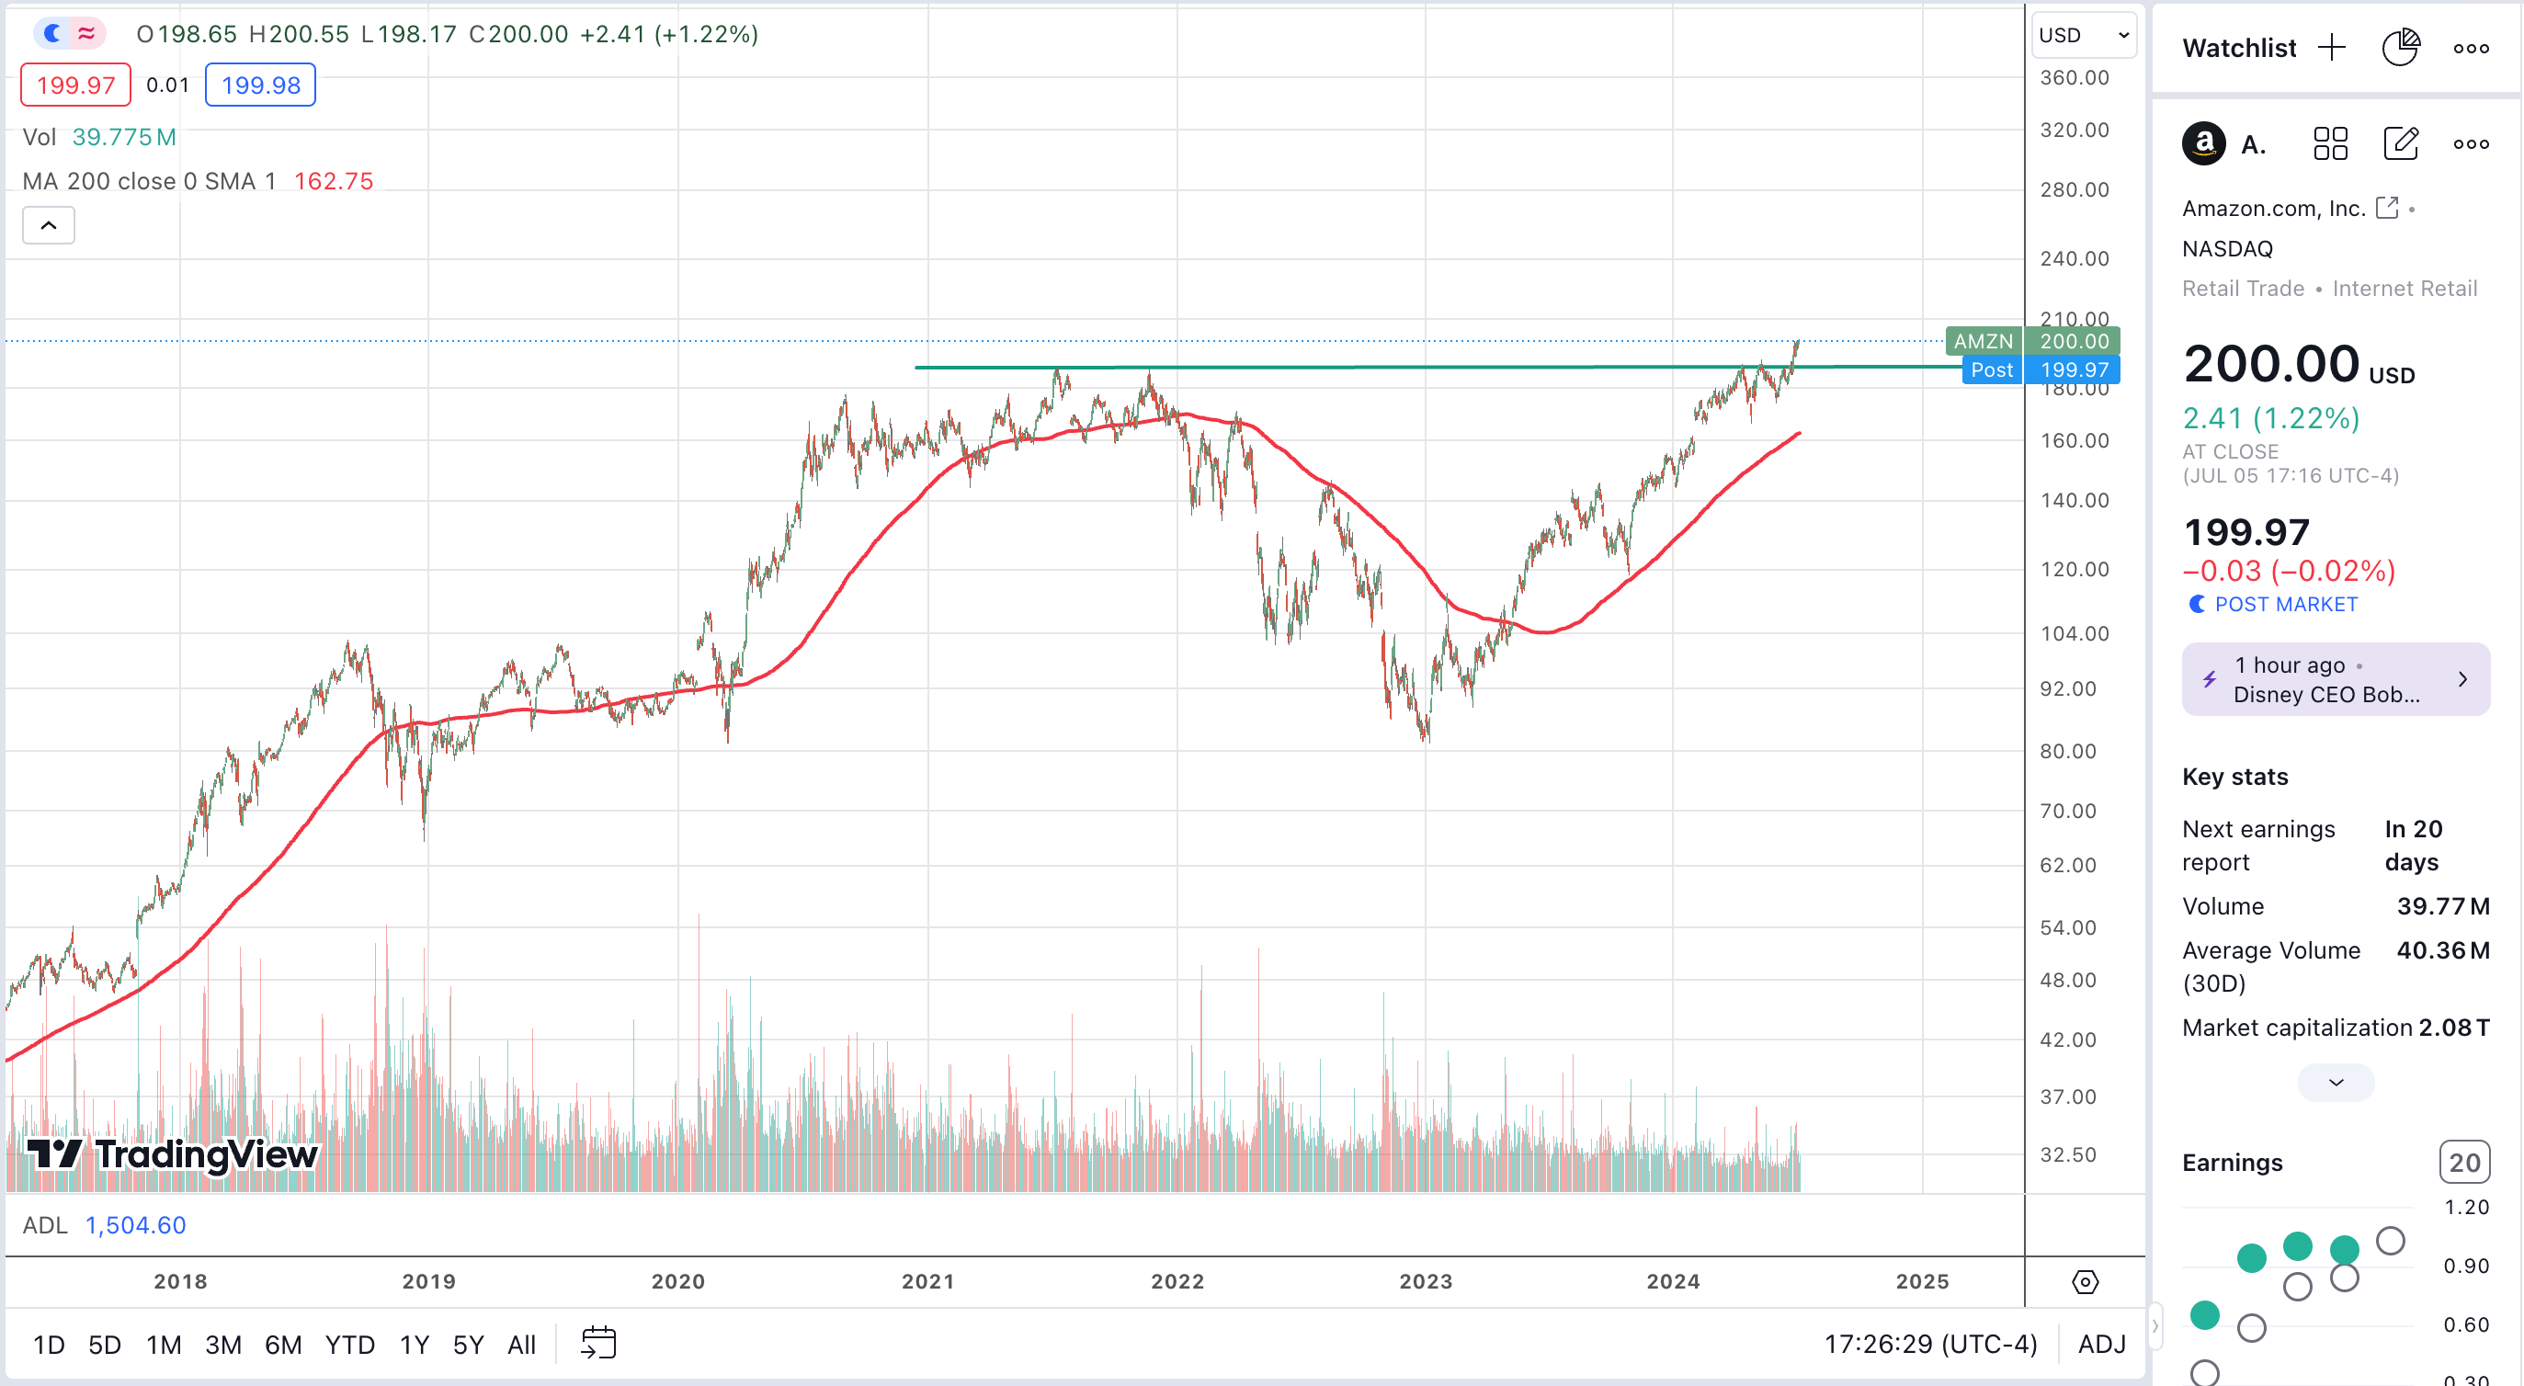
Task: Click the Amazon logo symbol icon
Action: [2203, 144]
